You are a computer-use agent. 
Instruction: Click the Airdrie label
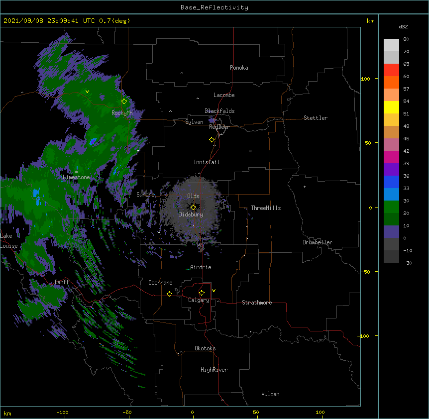pyautogui.click(x=201, y=267)
